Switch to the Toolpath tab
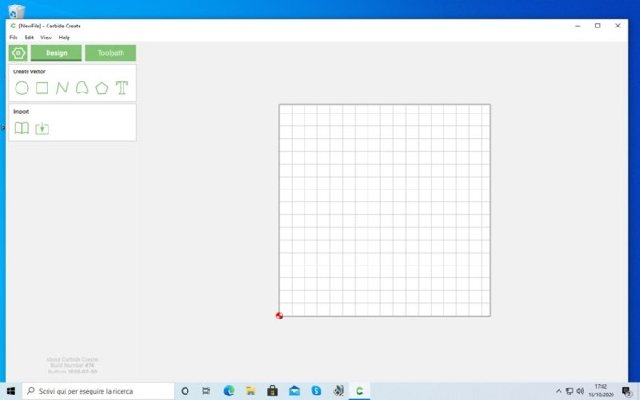Image resolution: width=640 pixels, height=400 pixels. coord(111,53)
